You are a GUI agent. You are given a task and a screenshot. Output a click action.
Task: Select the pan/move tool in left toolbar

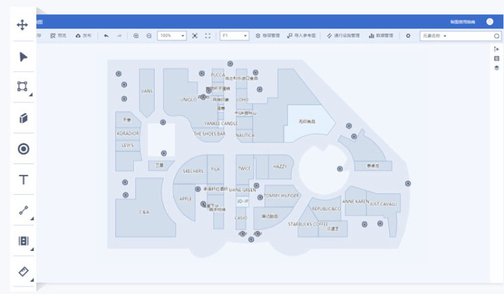pos(23,25)
